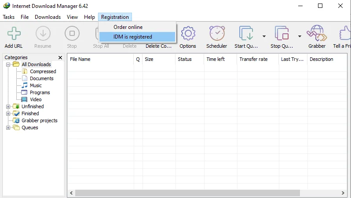Screen dimensions: 351x198
Task: Expand the Unfinished tree node
Action: point(8,106)
